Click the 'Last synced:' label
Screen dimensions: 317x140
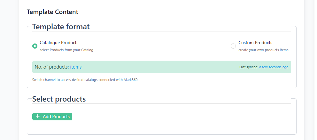coord(249,67)
